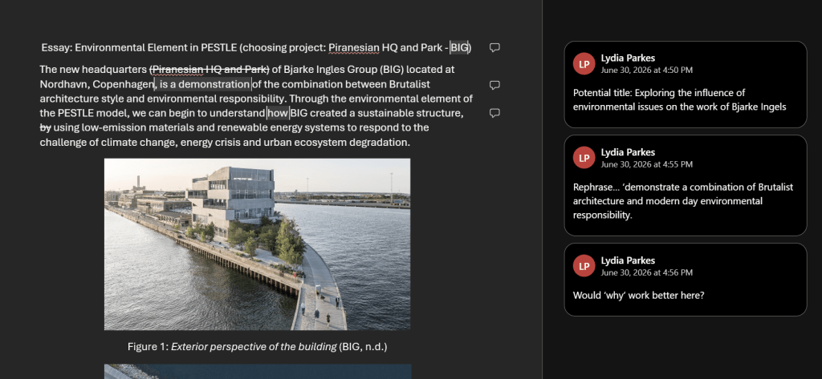Click the highlighted phrase 'is a demonstration'
822x379 pixels.
205,84
